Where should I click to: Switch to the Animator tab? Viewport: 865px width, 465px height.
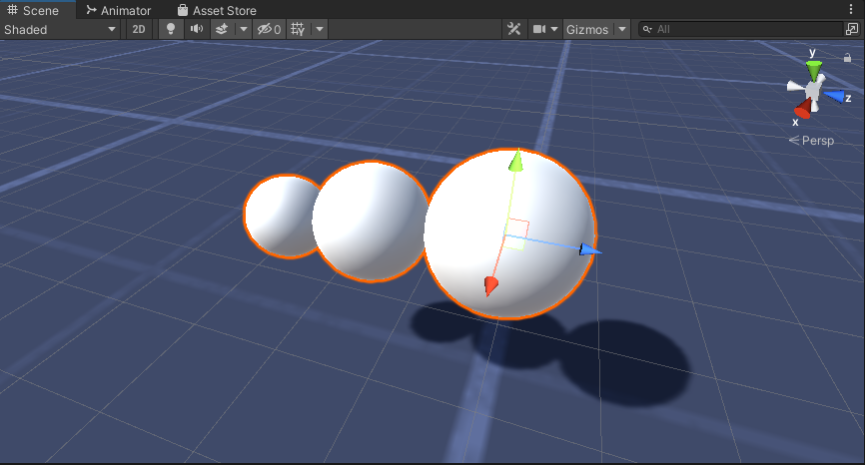click(118, 10)
